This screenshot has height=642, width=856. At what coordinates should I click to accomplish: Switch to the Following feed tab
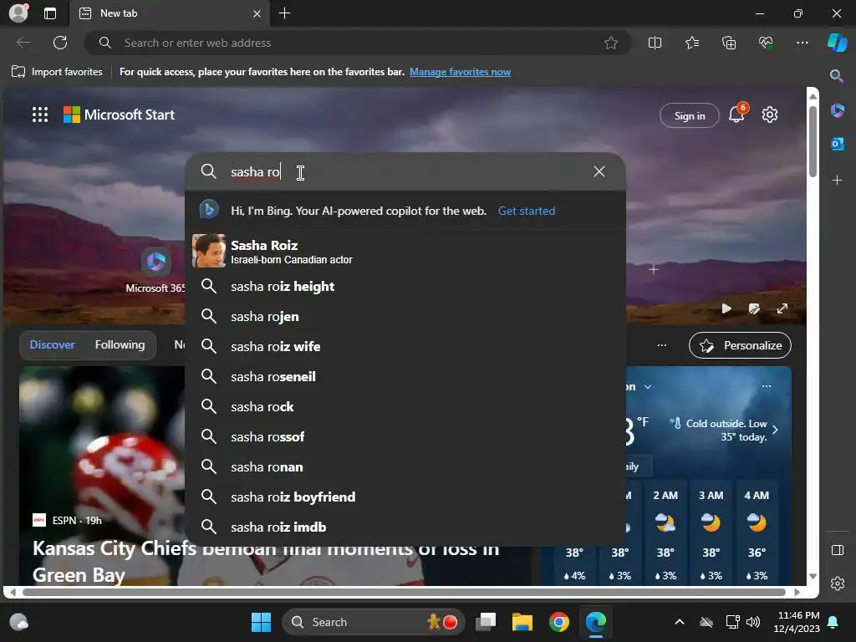(x=120, y=344)
